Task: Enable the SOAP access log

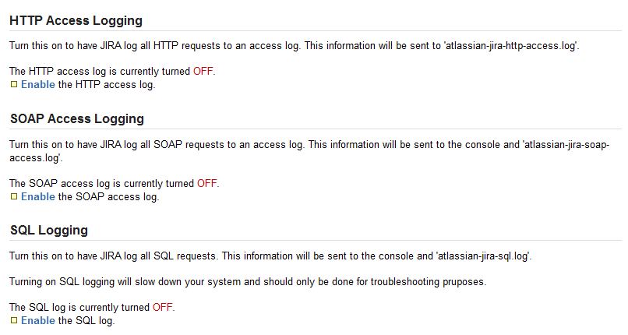Action: (x=37, y=196)
